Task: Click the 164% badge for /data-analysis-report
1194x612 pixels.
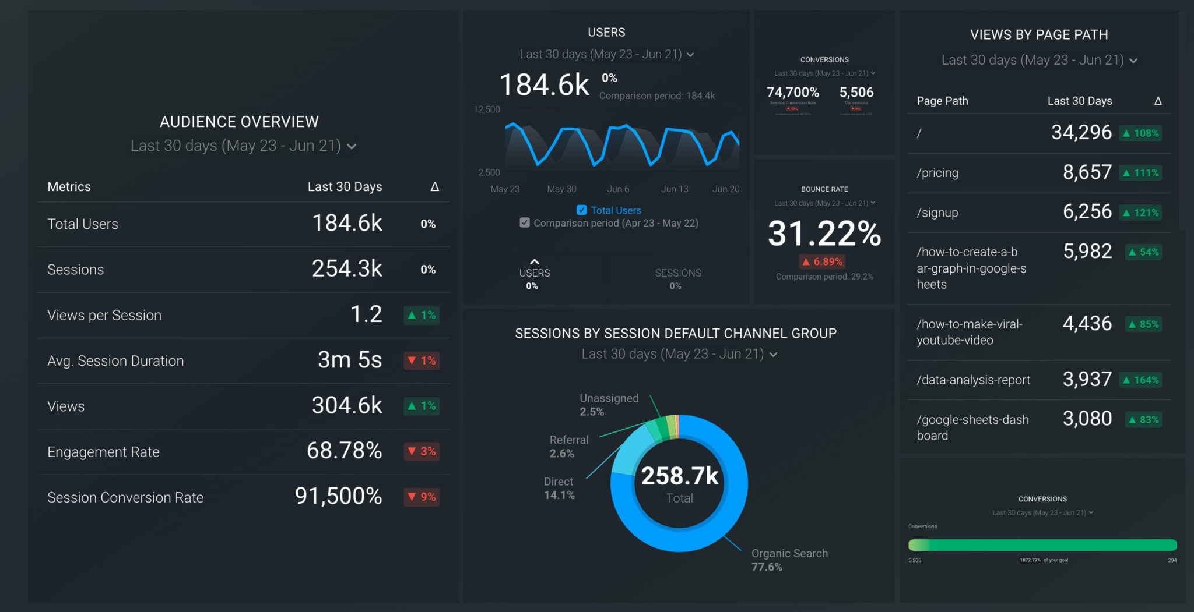Action: coord(1140,380)
